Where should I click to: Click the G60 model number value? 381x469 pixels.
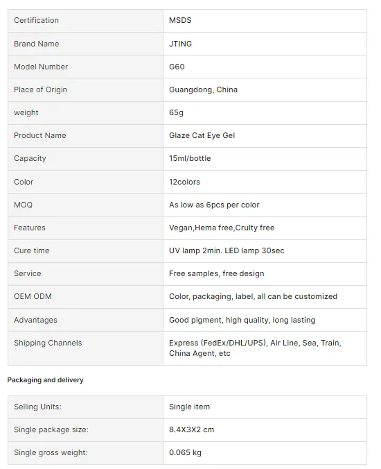[177, 67]
